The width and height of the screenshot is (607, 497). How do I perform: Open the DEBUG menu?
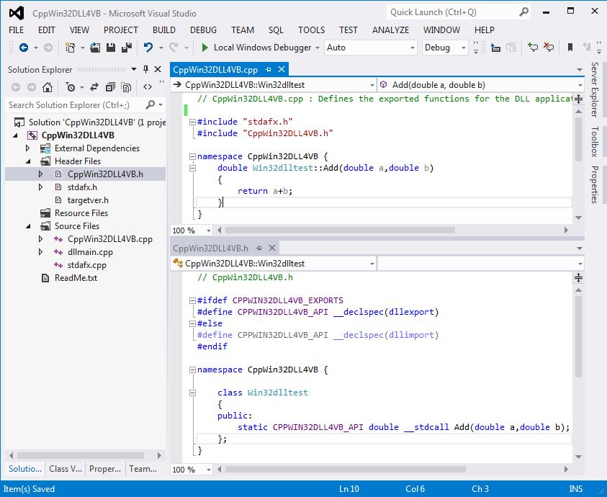(203, 30)
